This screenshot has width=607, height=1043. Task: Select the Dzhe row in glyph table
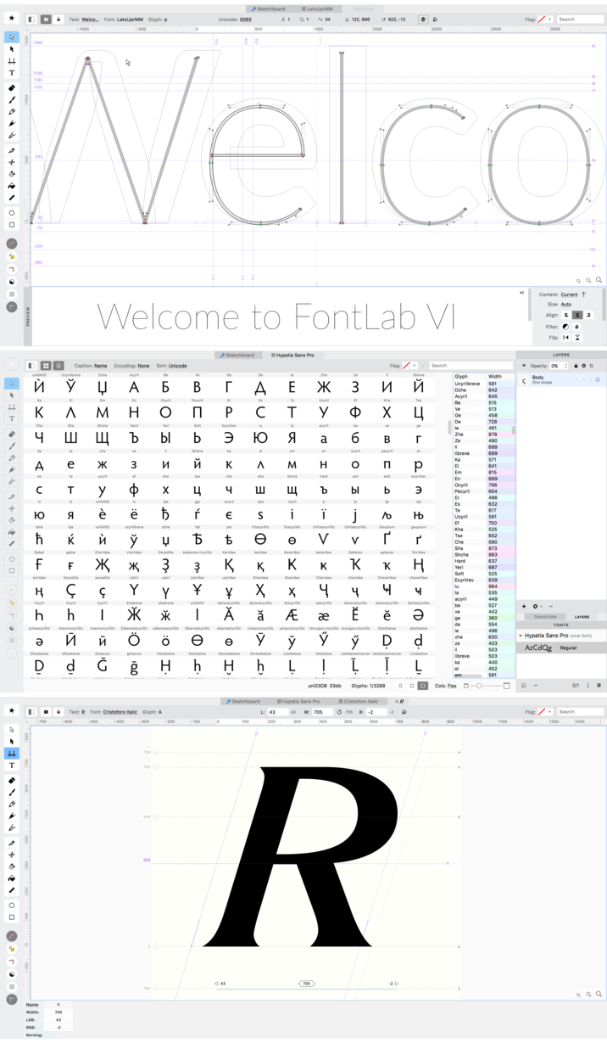tap(483, 390)
